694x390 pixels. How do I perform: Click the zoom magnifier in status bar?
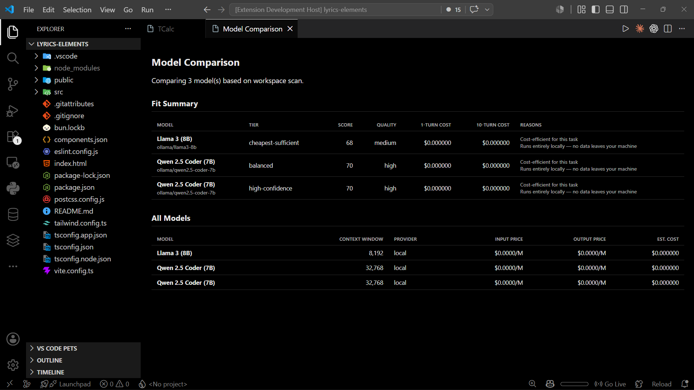[532, 384]
